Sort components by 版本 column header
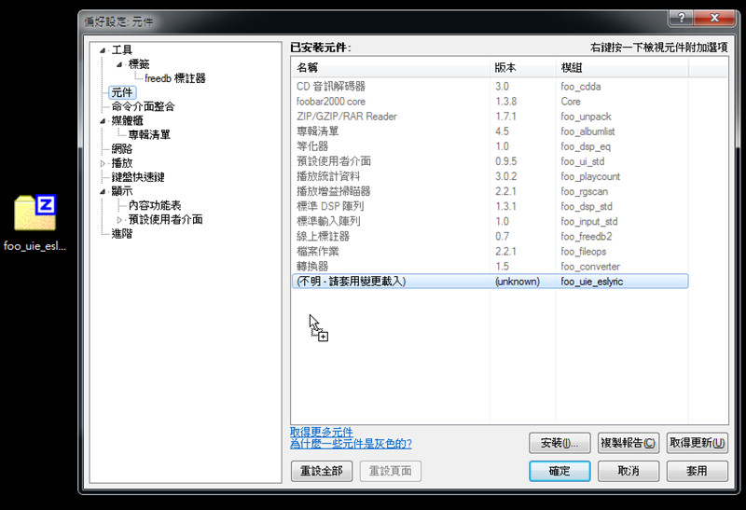 coord(523,68)
